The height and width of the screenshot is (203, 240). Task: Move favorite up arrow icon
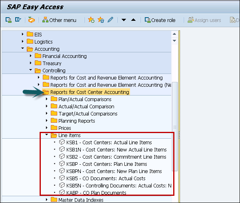pos(134,20)
